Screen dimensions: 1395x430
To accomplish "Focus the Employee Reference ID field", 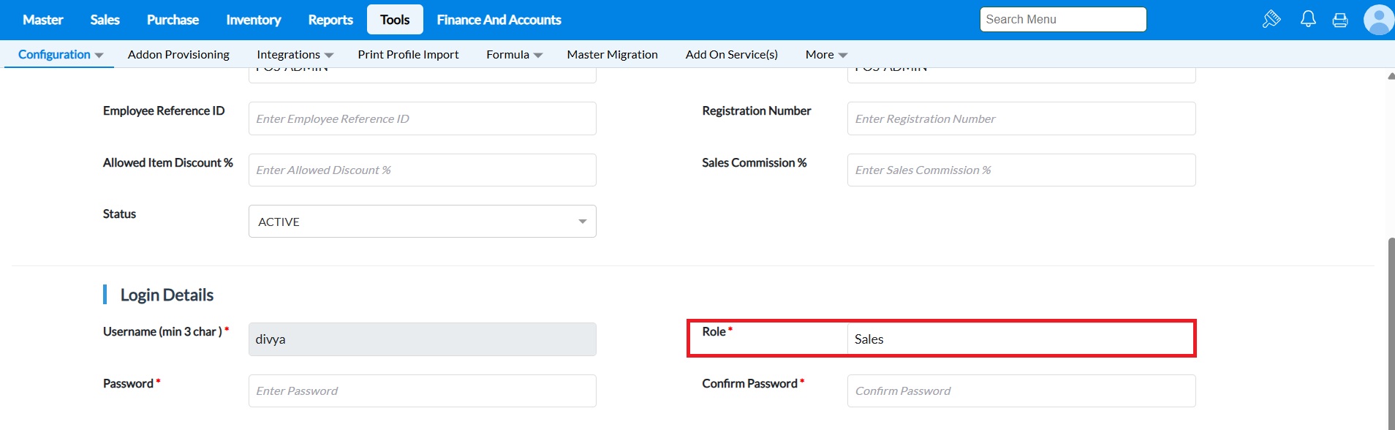I will pyautogui.click(x=422, y=118).
